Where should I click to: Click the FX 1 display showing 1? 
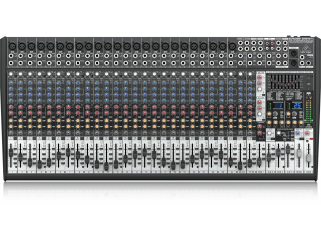pos(278,105)
